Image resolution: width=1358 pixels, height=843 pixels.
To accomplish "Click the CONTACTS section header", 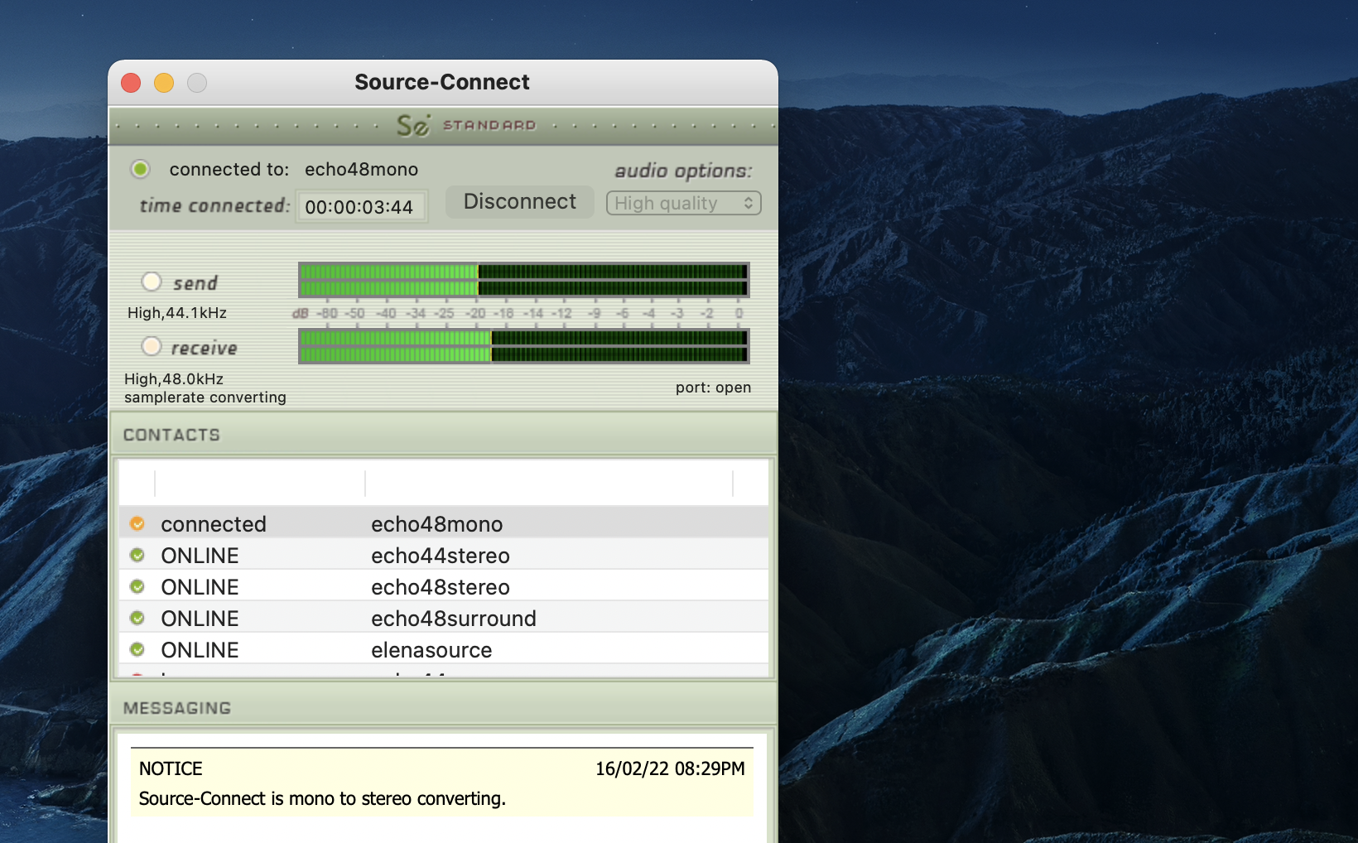I will 171,435.
